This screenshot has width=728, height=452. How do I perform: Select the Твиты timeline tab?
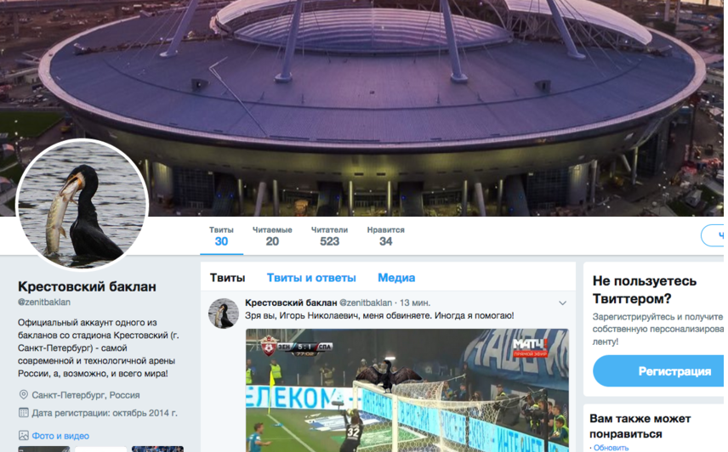pos(228,278)
